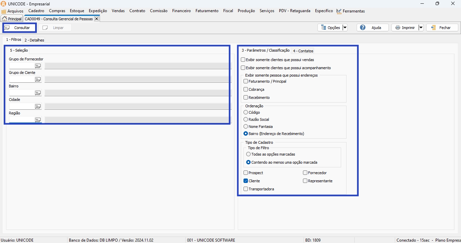
Task: Switch to the 2 - Detalhes tab
Action: point(34,40)
